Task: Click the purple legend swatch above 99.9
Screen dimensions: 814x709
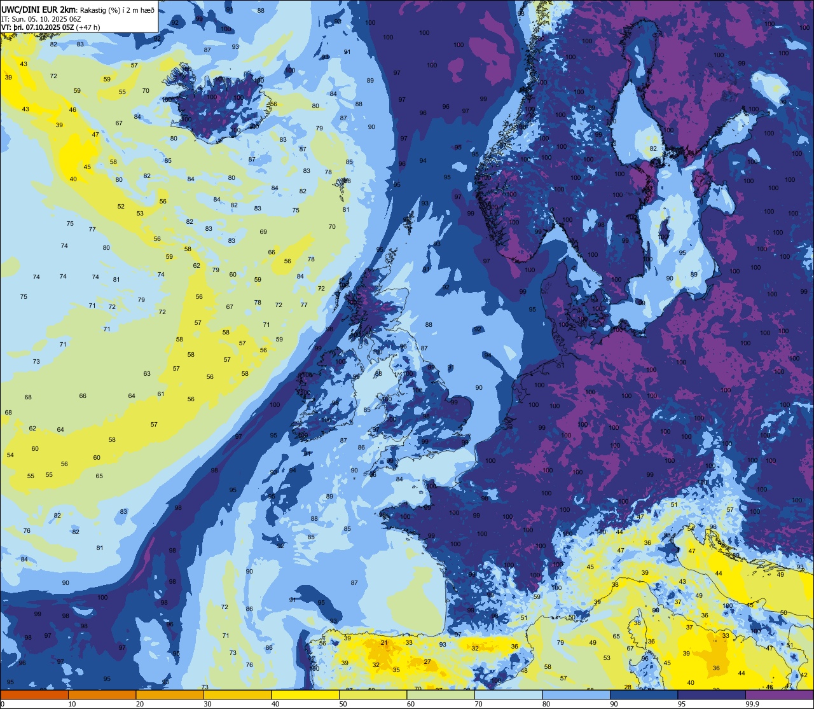Action: click(x=779, y=694)
